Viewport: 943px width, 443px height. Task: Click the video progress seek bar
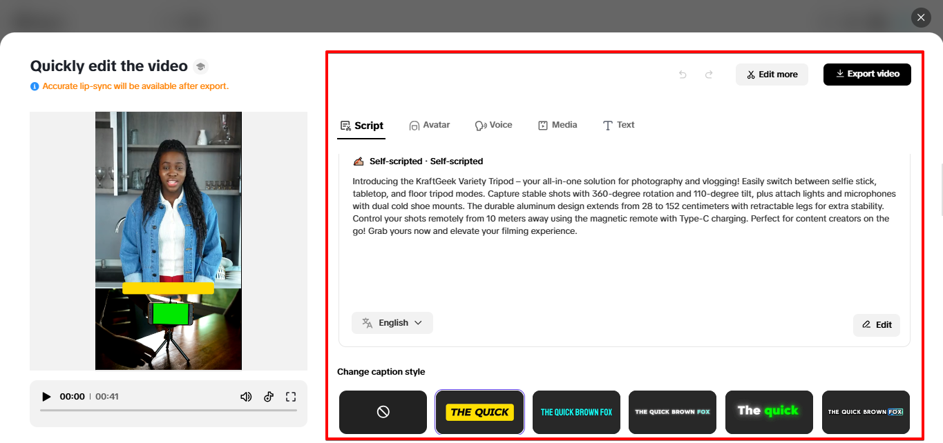169,411
